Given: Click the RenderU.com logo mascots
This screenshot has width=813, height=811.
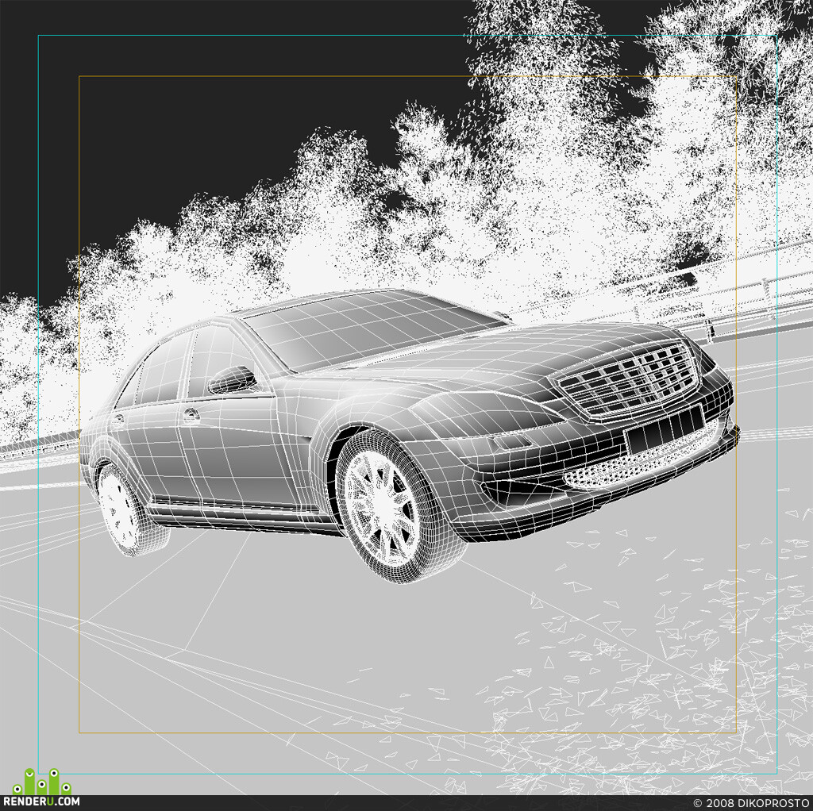Looking at the screenshot, I should [x=42, y=782].
